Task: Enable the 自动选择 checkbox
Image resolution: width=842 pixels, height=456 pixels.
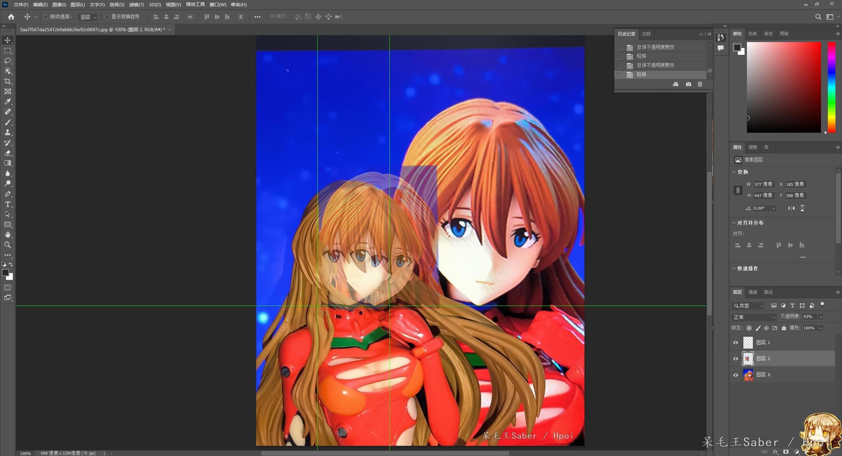Action: 46,17
